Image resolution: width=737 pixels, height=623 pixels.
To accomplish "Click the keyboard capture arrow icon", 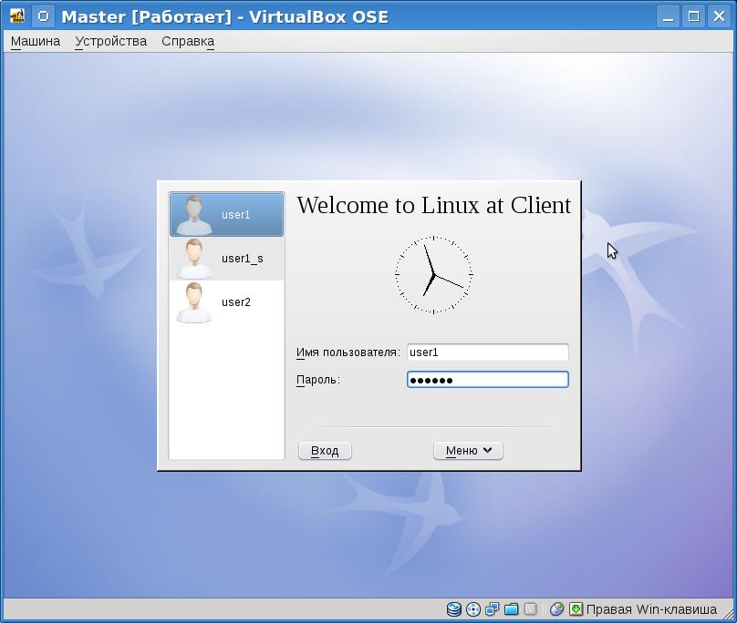I will click(576, 609).
